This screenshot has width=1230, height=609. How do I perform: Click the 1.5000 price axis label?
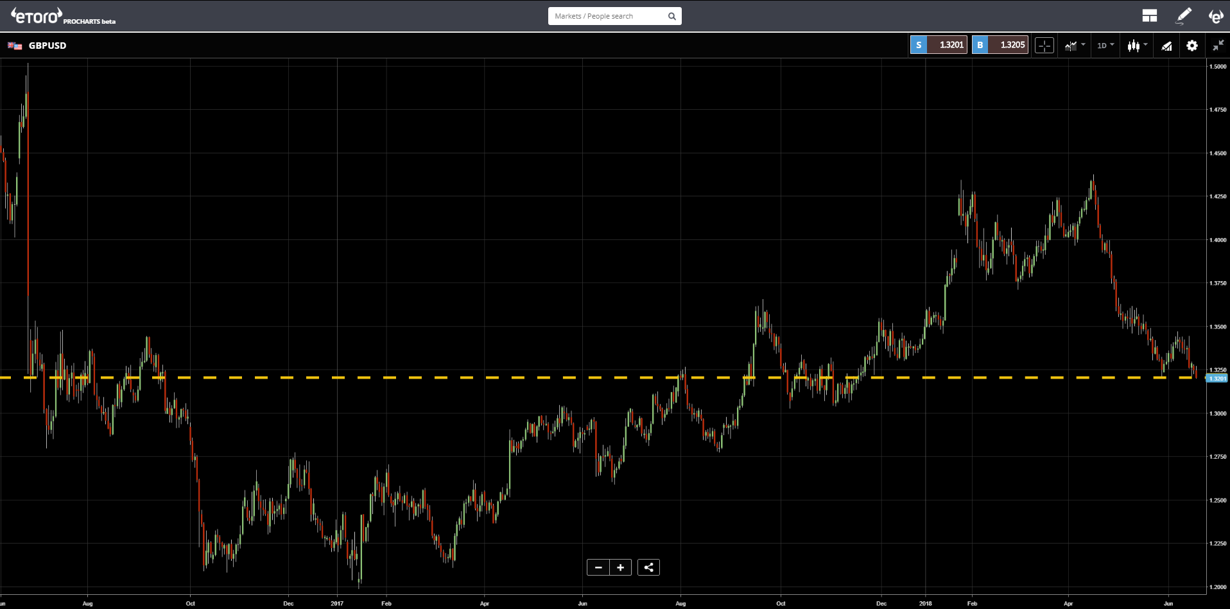pos(1218,66)
